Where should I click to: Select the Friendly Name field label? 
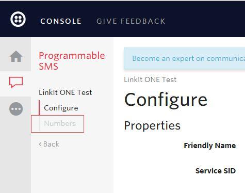pos(210,146)
